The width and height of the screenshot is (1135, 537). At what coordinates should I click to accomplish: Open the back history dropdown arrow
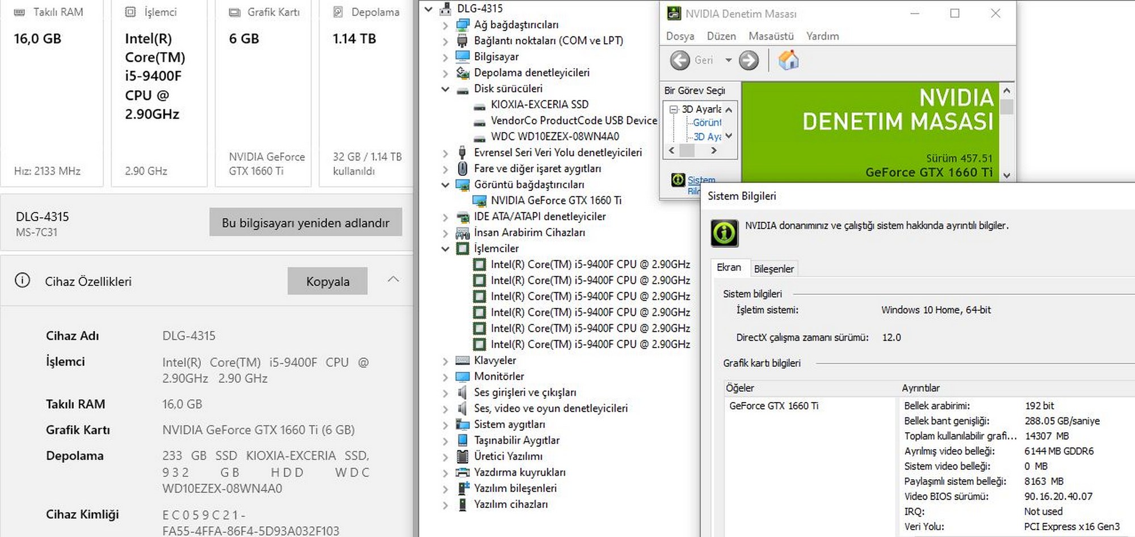(x=728, y=60)
